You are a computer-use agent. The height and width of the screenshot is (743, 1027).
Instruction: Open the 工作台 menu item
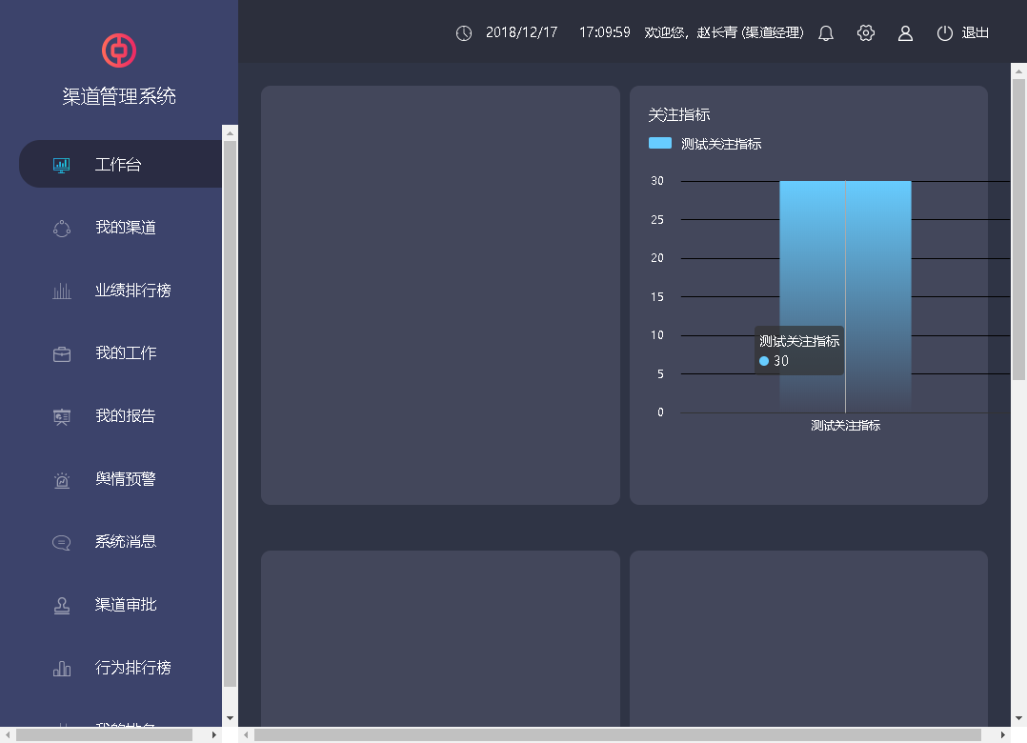tap(120, 164)
